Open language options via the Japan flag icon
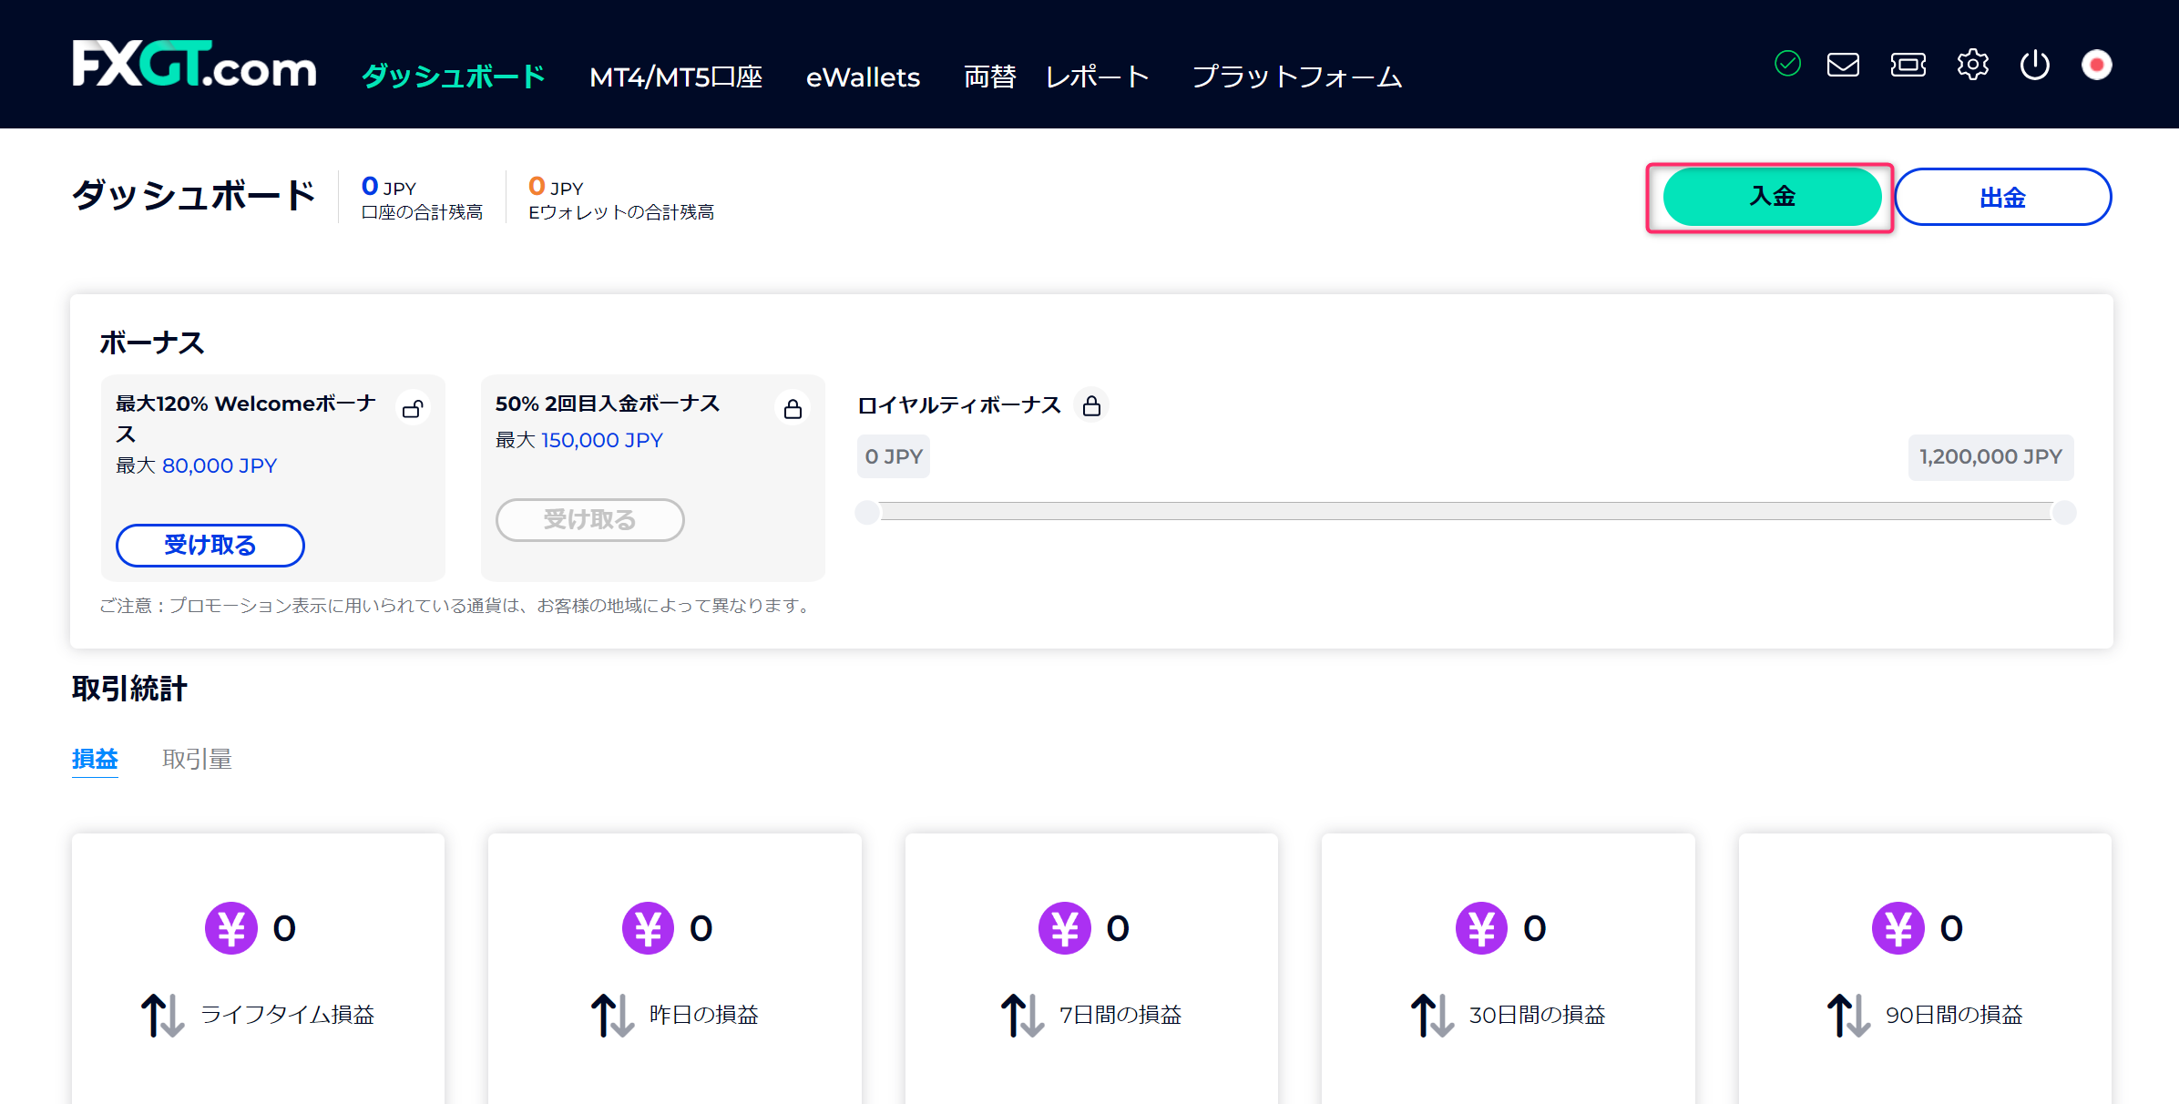Viewport: 2179px width, 1104px height. [2098, 64]
